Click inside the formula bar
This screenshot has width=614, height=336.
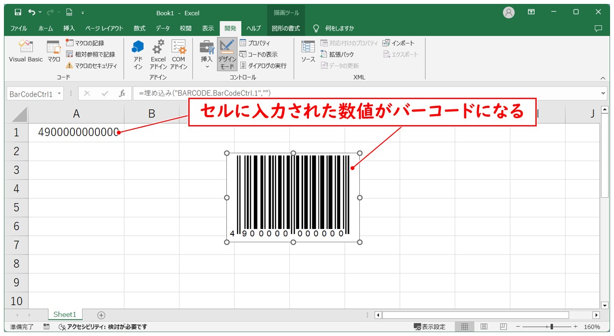coord(366,93)
